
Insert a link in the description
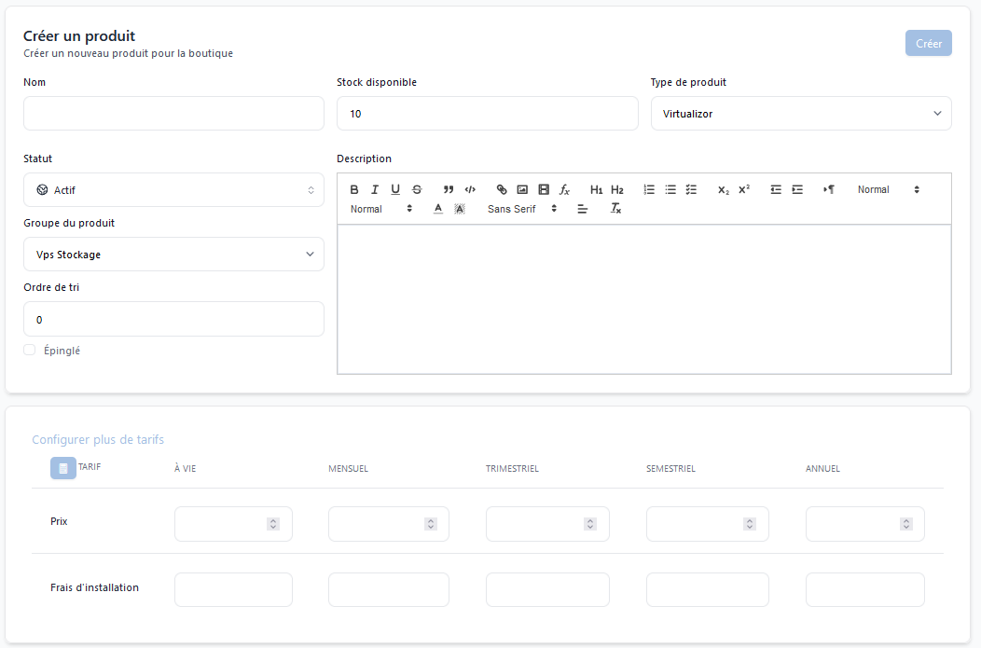(x=502, y=189)
